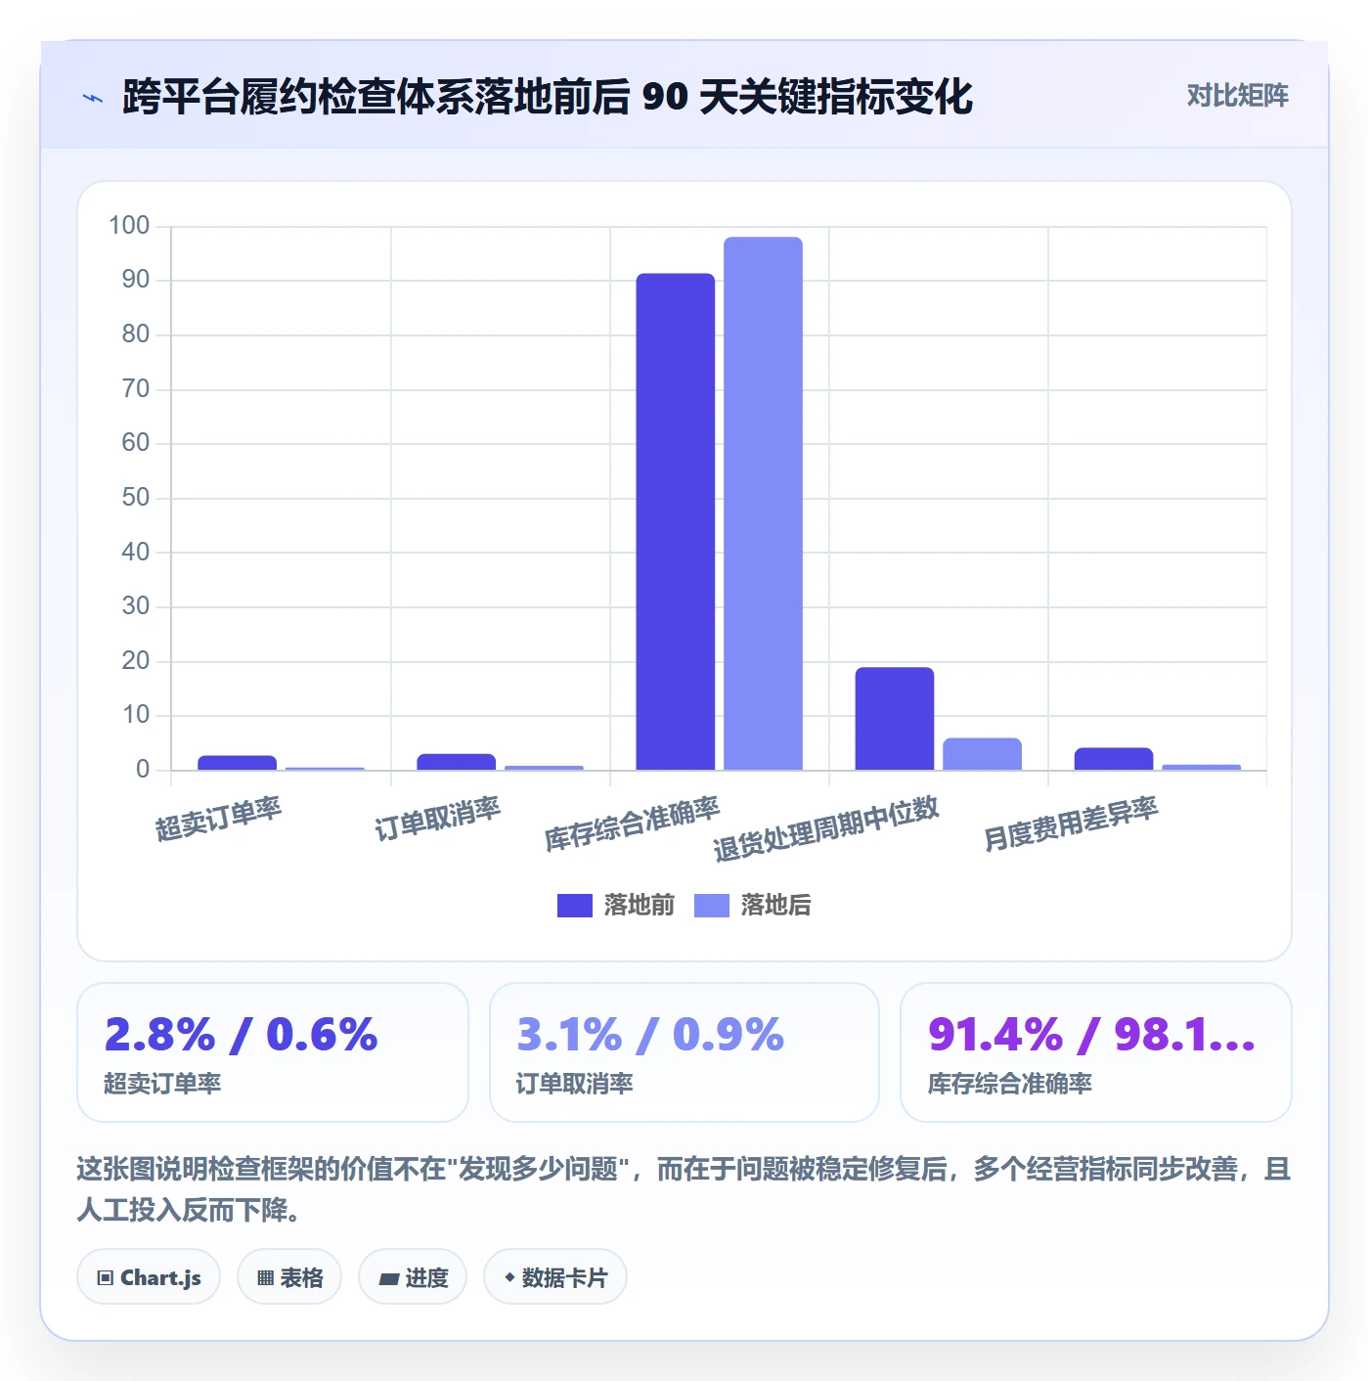Click the 落地前 bar for 库存综合准确率
Viewport: 1369px width, 1381px height.
(x=676, y=521)
